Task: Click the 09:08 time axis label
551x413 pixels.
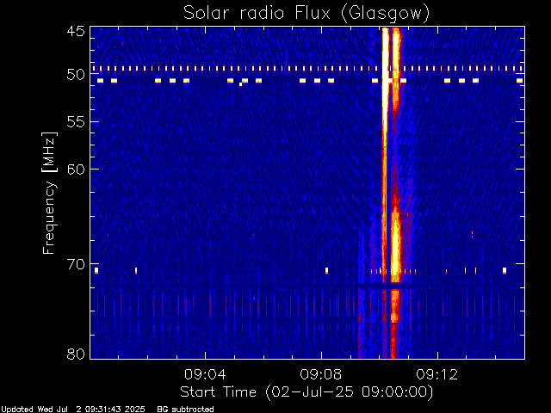Action: 321,374
